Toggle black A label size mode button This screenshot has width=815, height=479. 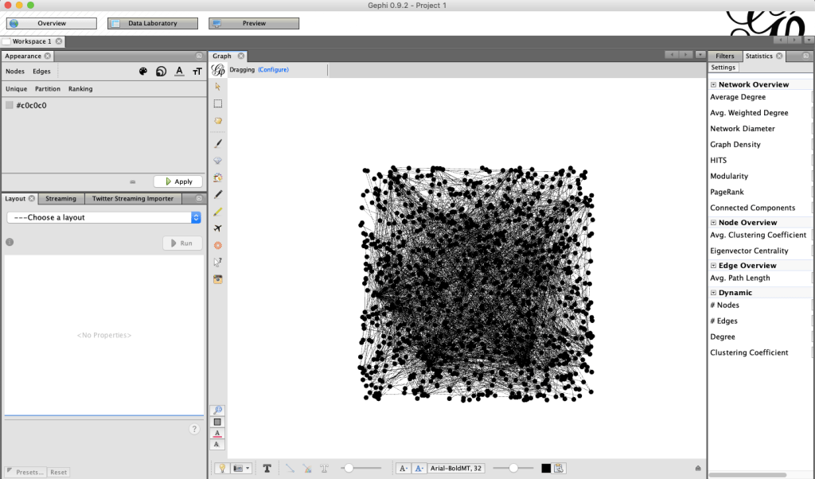[403, 468]
